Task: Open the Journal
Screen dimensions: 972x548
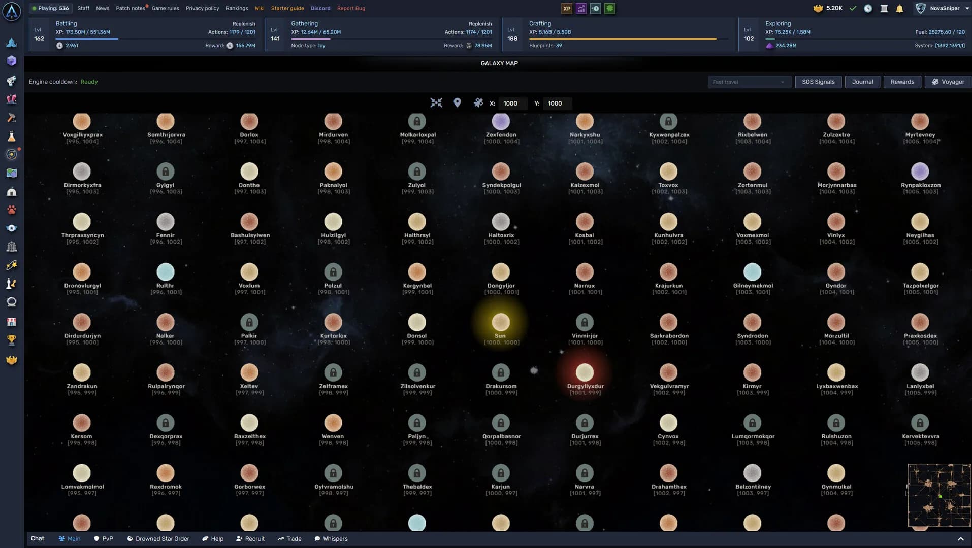Action: click(862, 82)
